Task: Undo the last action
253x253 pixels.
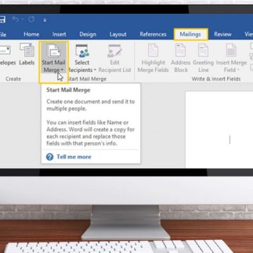Action: tap(16, 20)
